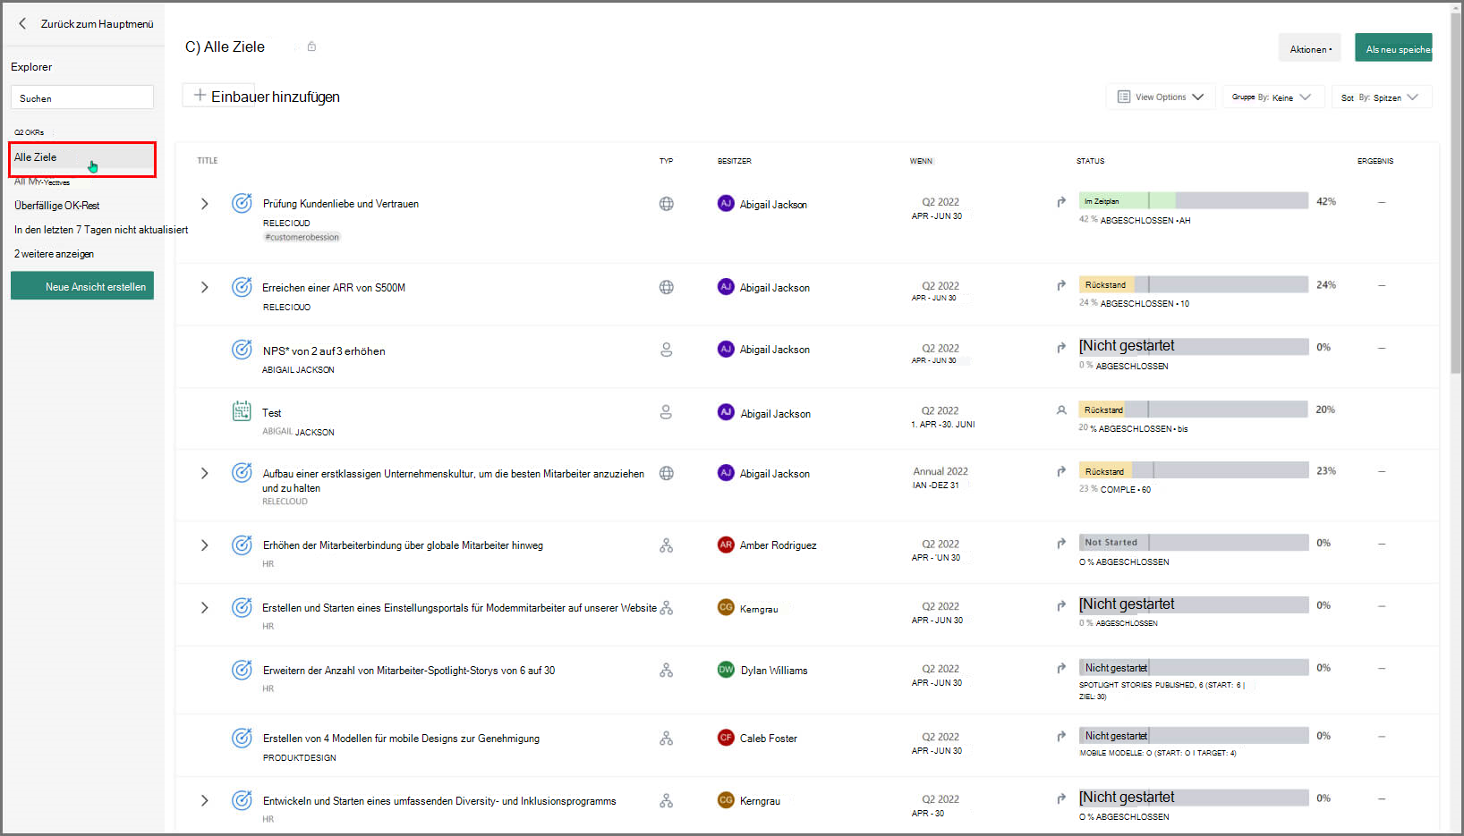This screenshot has height=836, width=1464.
Task: Click person type icon in NPS row
Action: [x=667, y=350]
